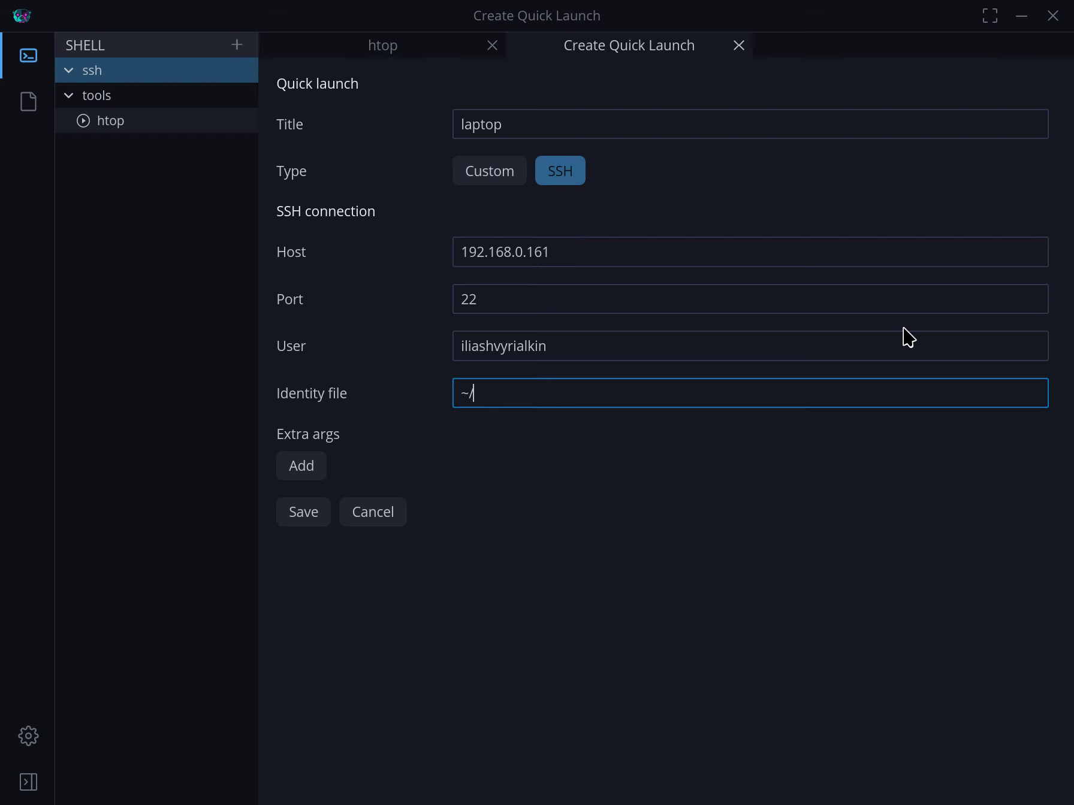The height and width of the screenshot is (805, 1074).
Task: Open the Shell terminal sidebar icon
Action: (28, 56)
